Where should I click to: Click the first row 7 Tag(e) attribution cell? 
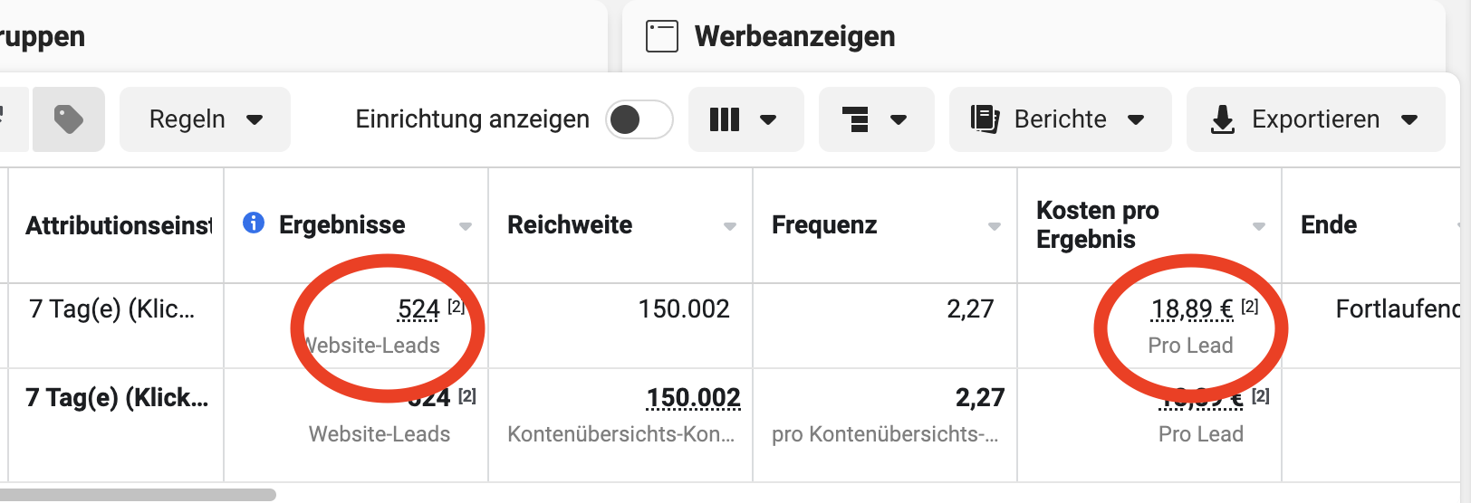click(111, 309)
